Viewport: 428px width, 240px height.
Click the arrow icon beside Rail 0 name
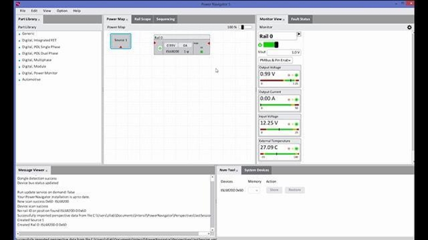pos(299,34)
